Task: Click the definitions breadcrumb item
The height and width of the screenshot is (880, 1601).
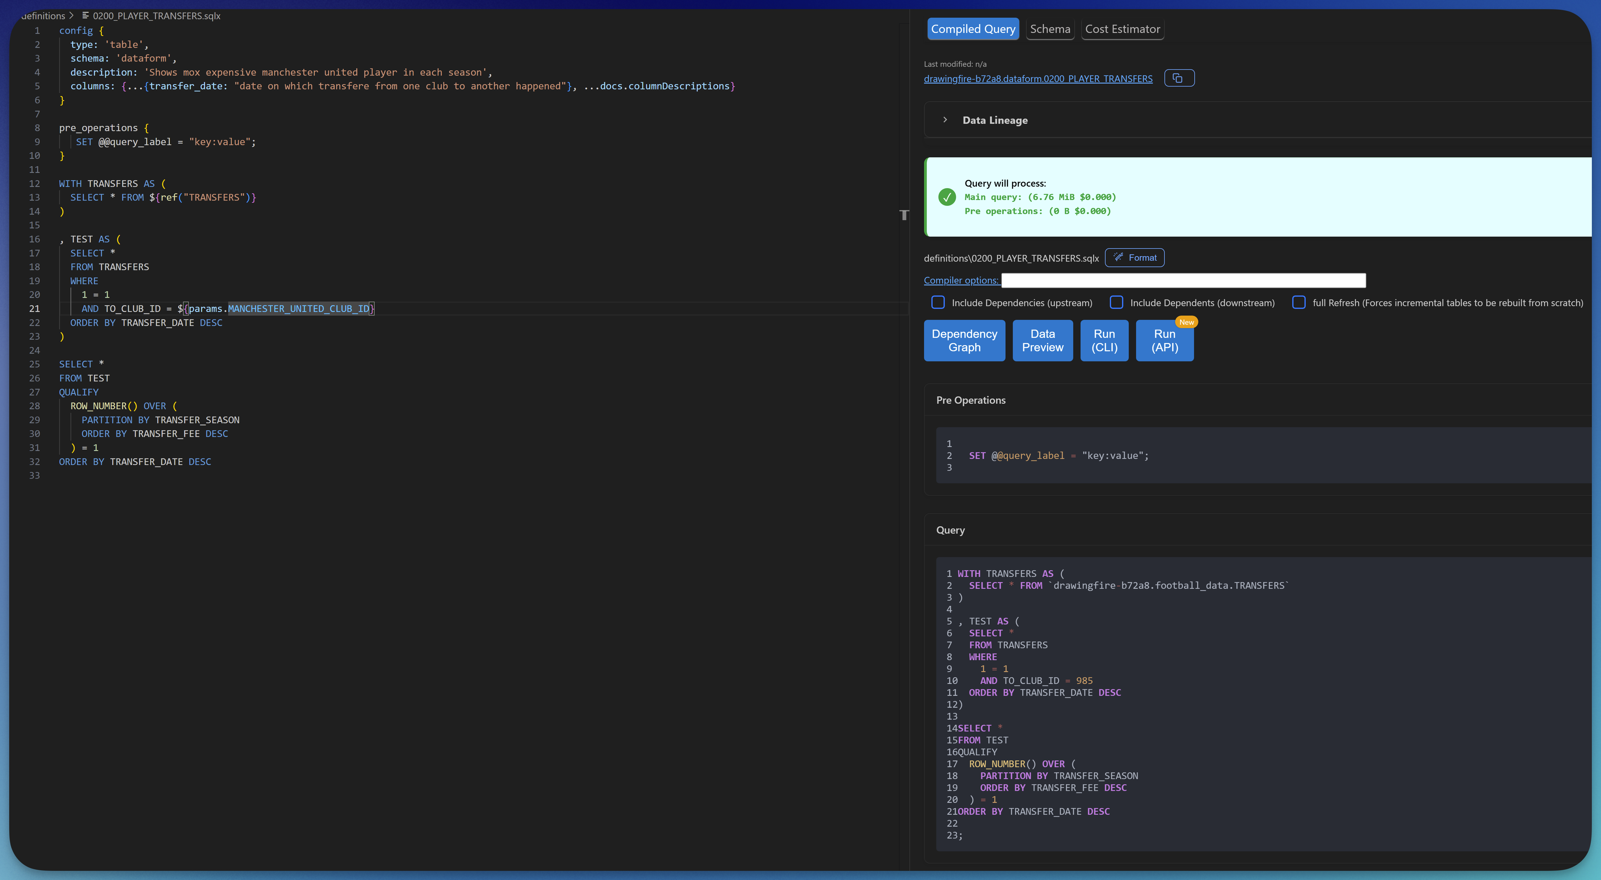Action: click(x=44, y=16)
